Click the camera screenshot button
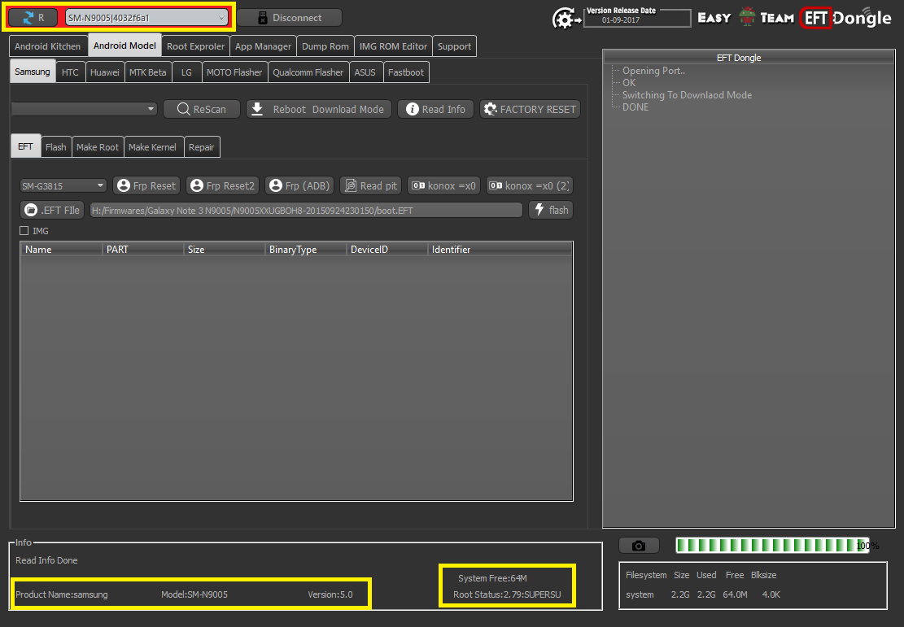 (639, 545)
